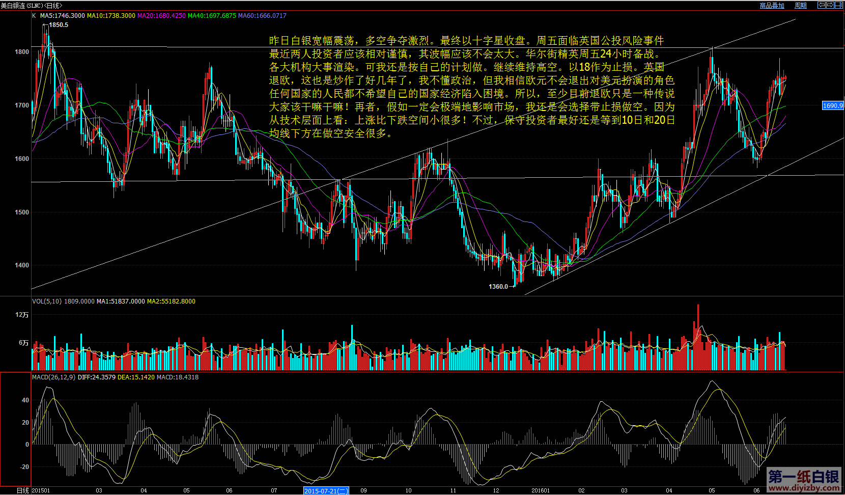Toggle the split-panel layout icon
This screenshot has height=495, width=845.
coord(838,5)
